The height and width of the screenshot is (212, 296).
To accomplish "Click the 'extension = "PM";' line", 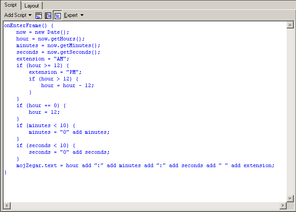I will tap(55, 72).
